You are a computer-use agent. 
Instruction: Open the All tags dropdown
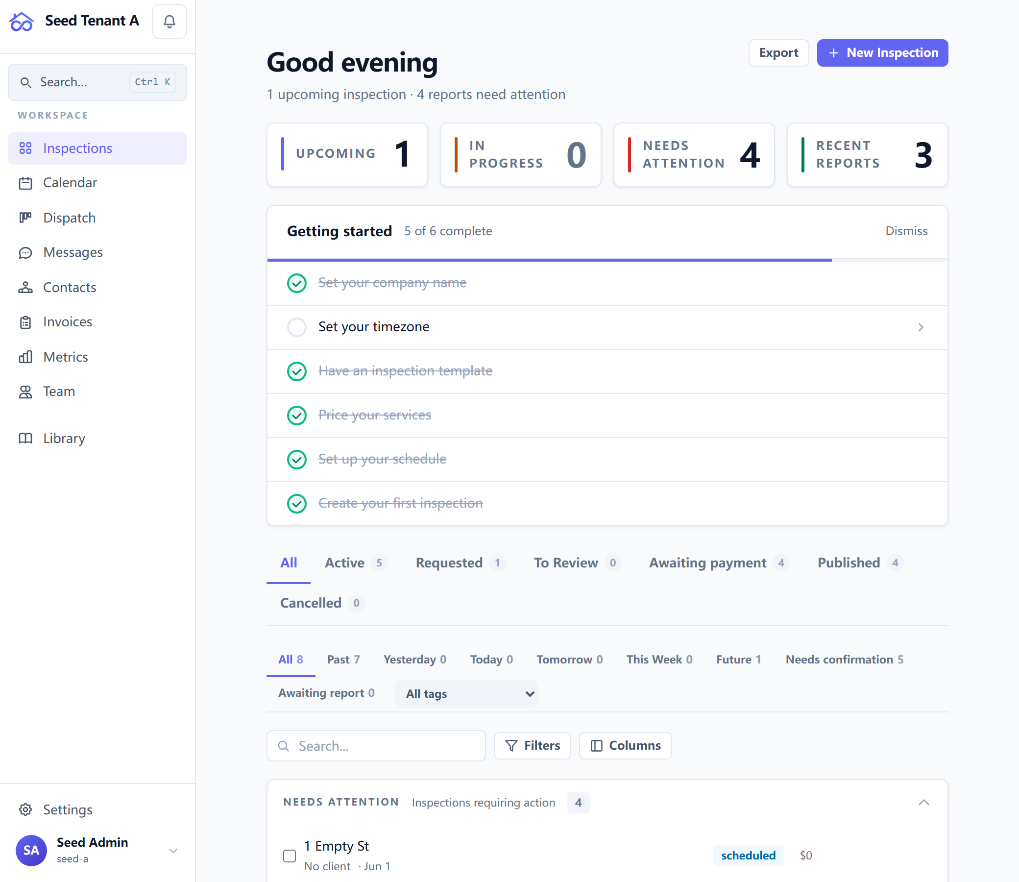(x=466, y=693)
